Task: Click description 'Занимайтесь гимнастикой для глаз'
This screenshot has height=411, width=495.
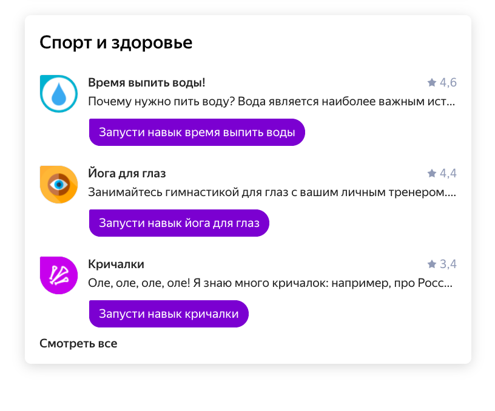Action: tap(188, 192)
